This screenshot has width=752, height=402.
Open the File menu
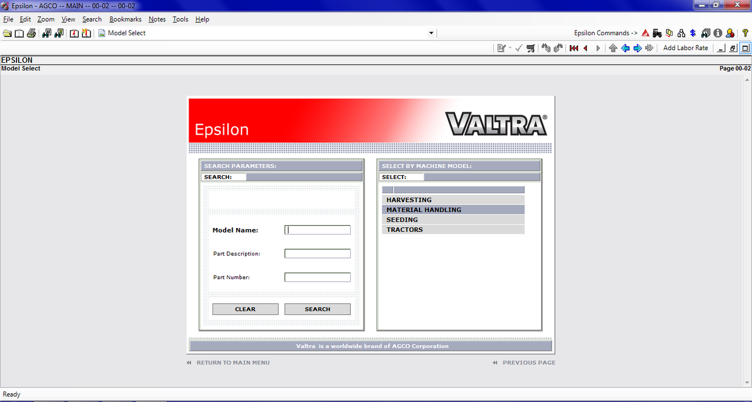pos(8,19)
